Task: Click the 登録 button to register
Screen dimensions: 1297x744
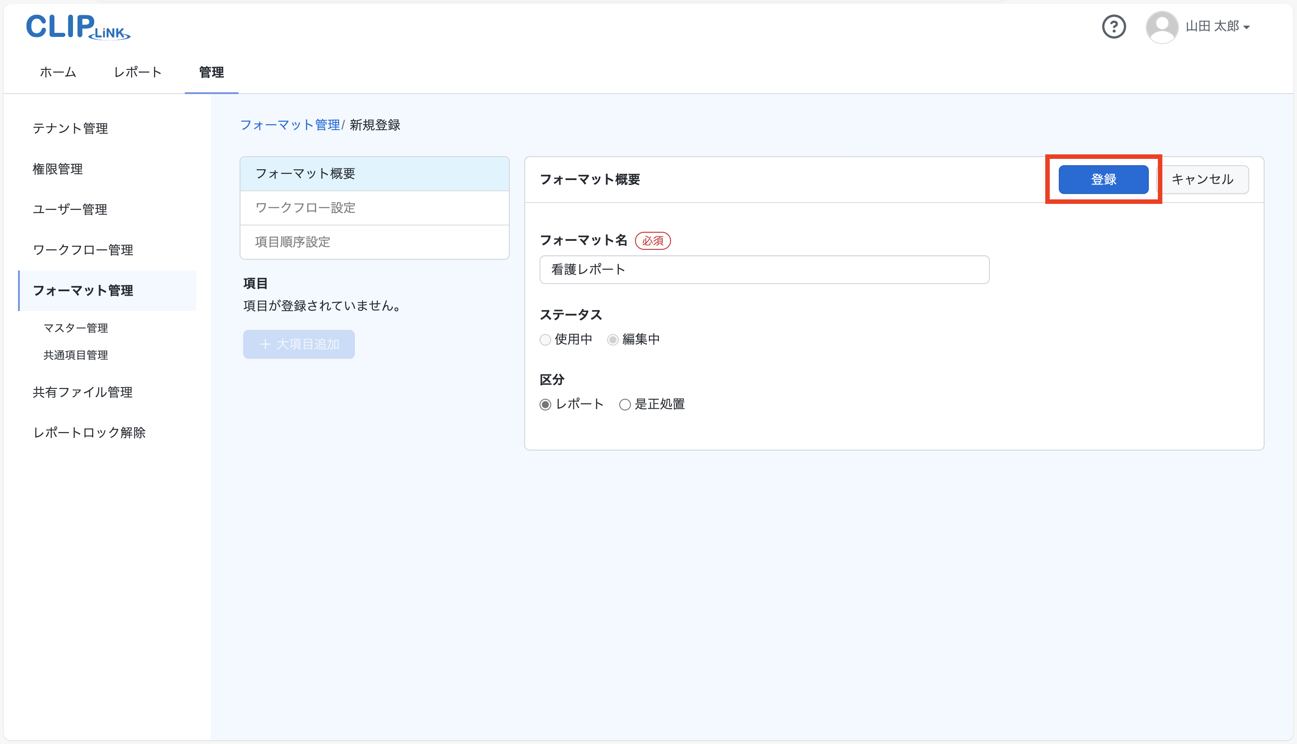Action: 1103,179
